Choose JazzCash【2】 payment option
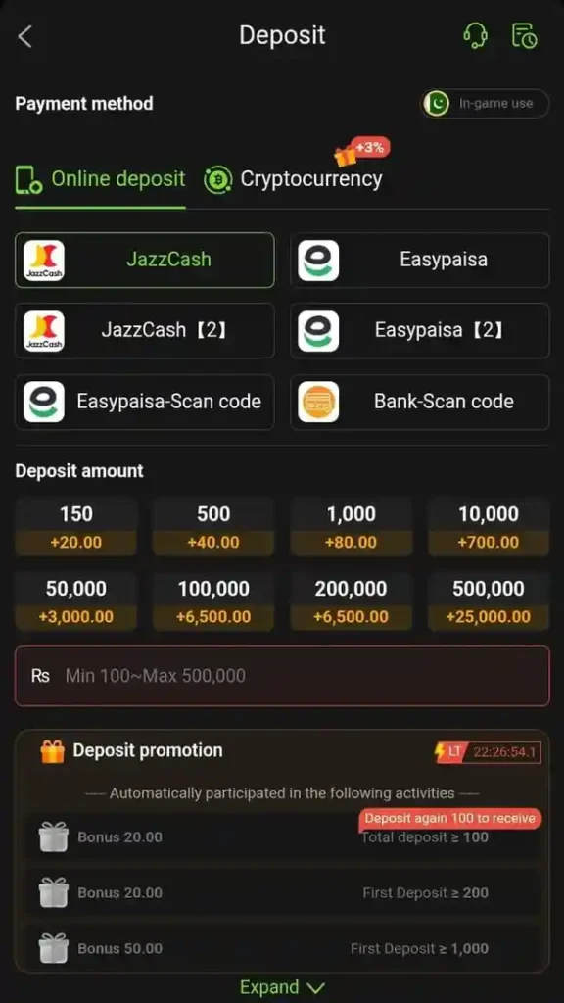The image size is (564, 1003). 145,331
